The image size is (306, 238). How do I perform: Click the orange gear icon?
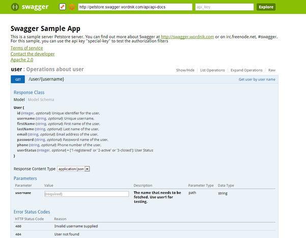(x=72, y=7)
